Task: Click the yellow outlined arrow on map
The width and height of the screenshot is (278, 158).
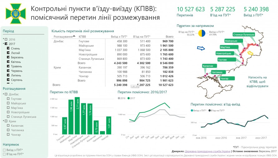Action: pos(251,53)
